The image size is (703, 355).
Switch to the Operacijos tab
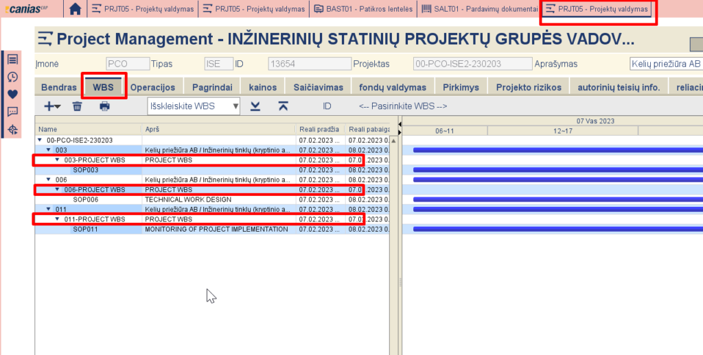click(153, 87)
